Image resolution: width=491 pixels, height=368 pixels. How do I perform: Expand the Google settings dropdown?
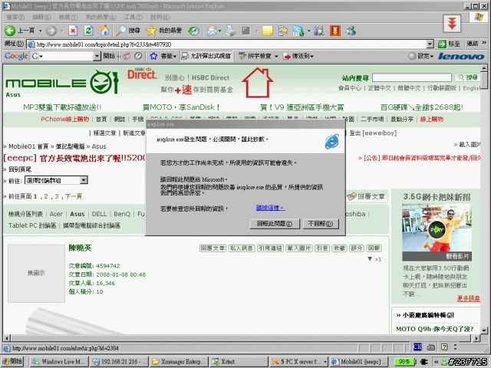click(x=431, y=56)
